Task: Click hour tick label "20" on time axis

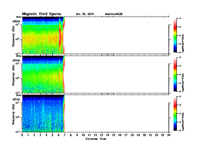Action: point(144,135)
